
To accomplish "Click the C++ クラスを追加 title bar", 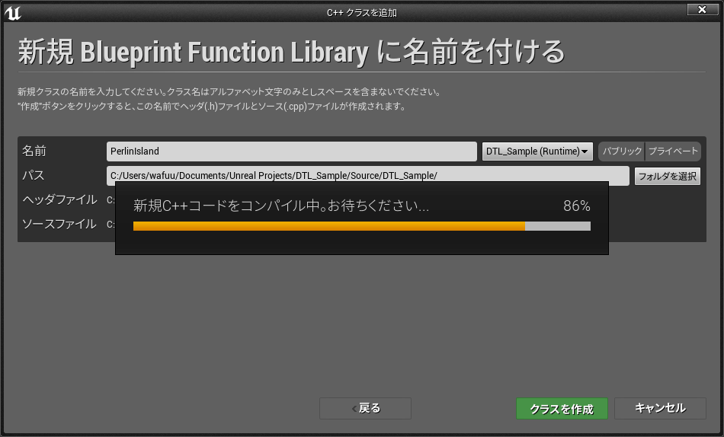I will 361,12.
